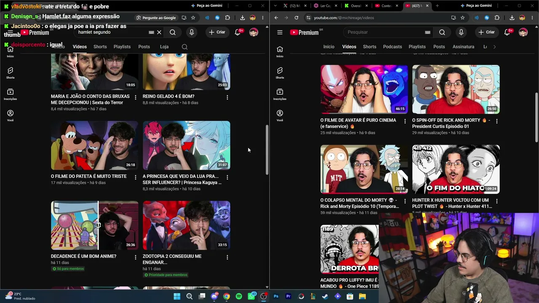Open options for Colapso Mental do Morty video
Viewport: 539px width, 303px height.
pyautogui.click(x=405, y=201)
